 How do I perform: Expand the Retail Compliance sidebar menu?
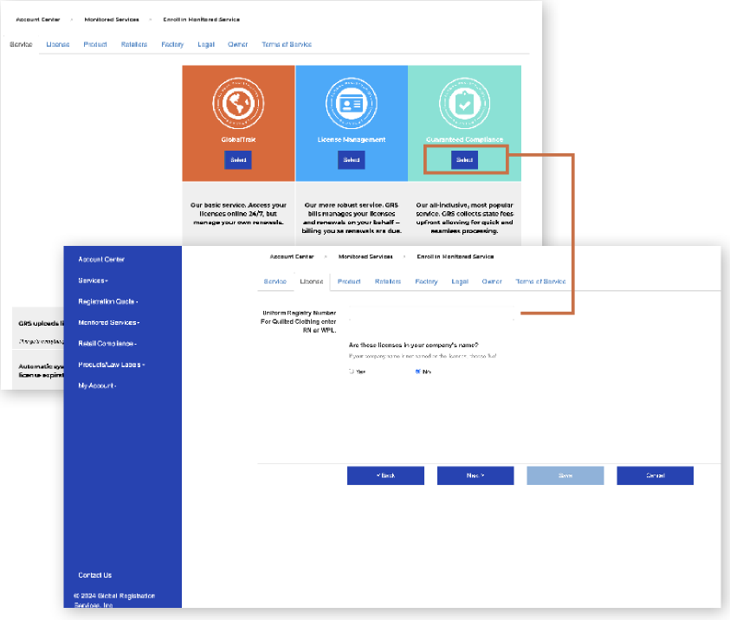point(107,344)
